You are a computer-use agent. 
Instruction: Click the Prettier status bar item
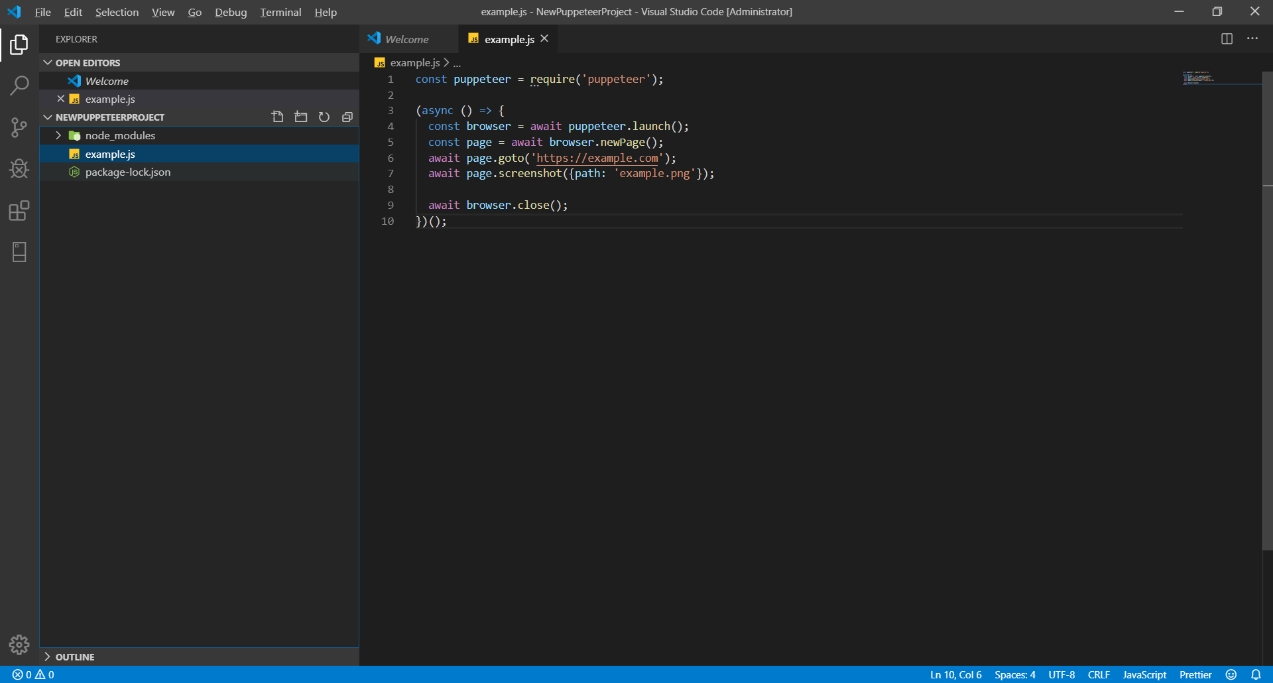point(1195,674)
